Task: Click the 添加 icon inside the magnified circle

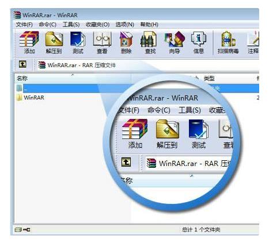Action: (135, 129)
